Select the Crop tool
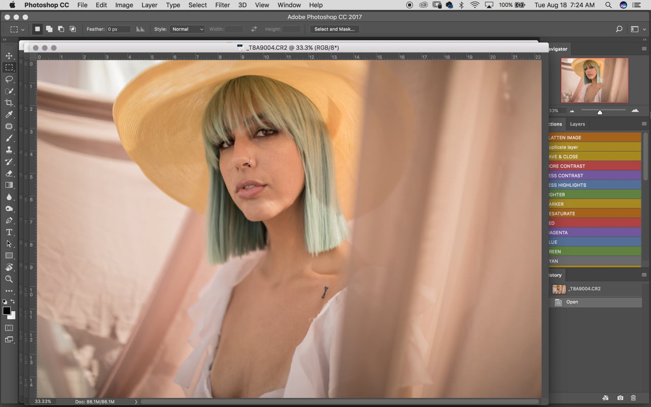The image size is (651, 407). (x=9, y=103)
